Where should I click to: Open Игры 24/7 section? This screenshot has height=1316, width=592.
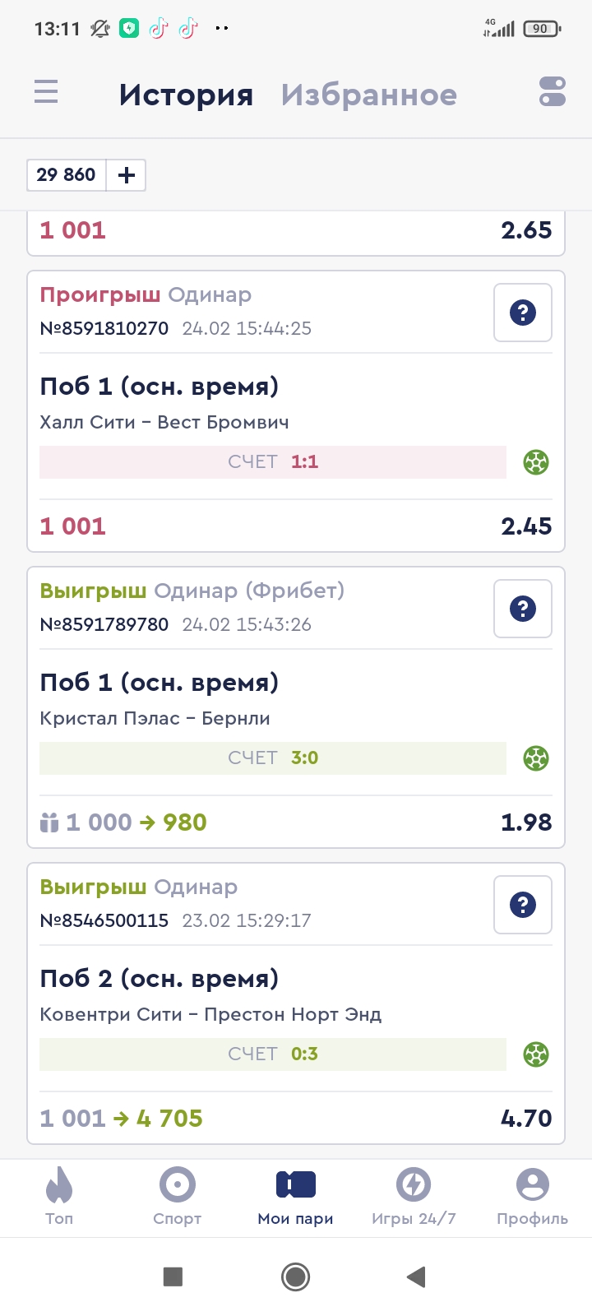414,1197
